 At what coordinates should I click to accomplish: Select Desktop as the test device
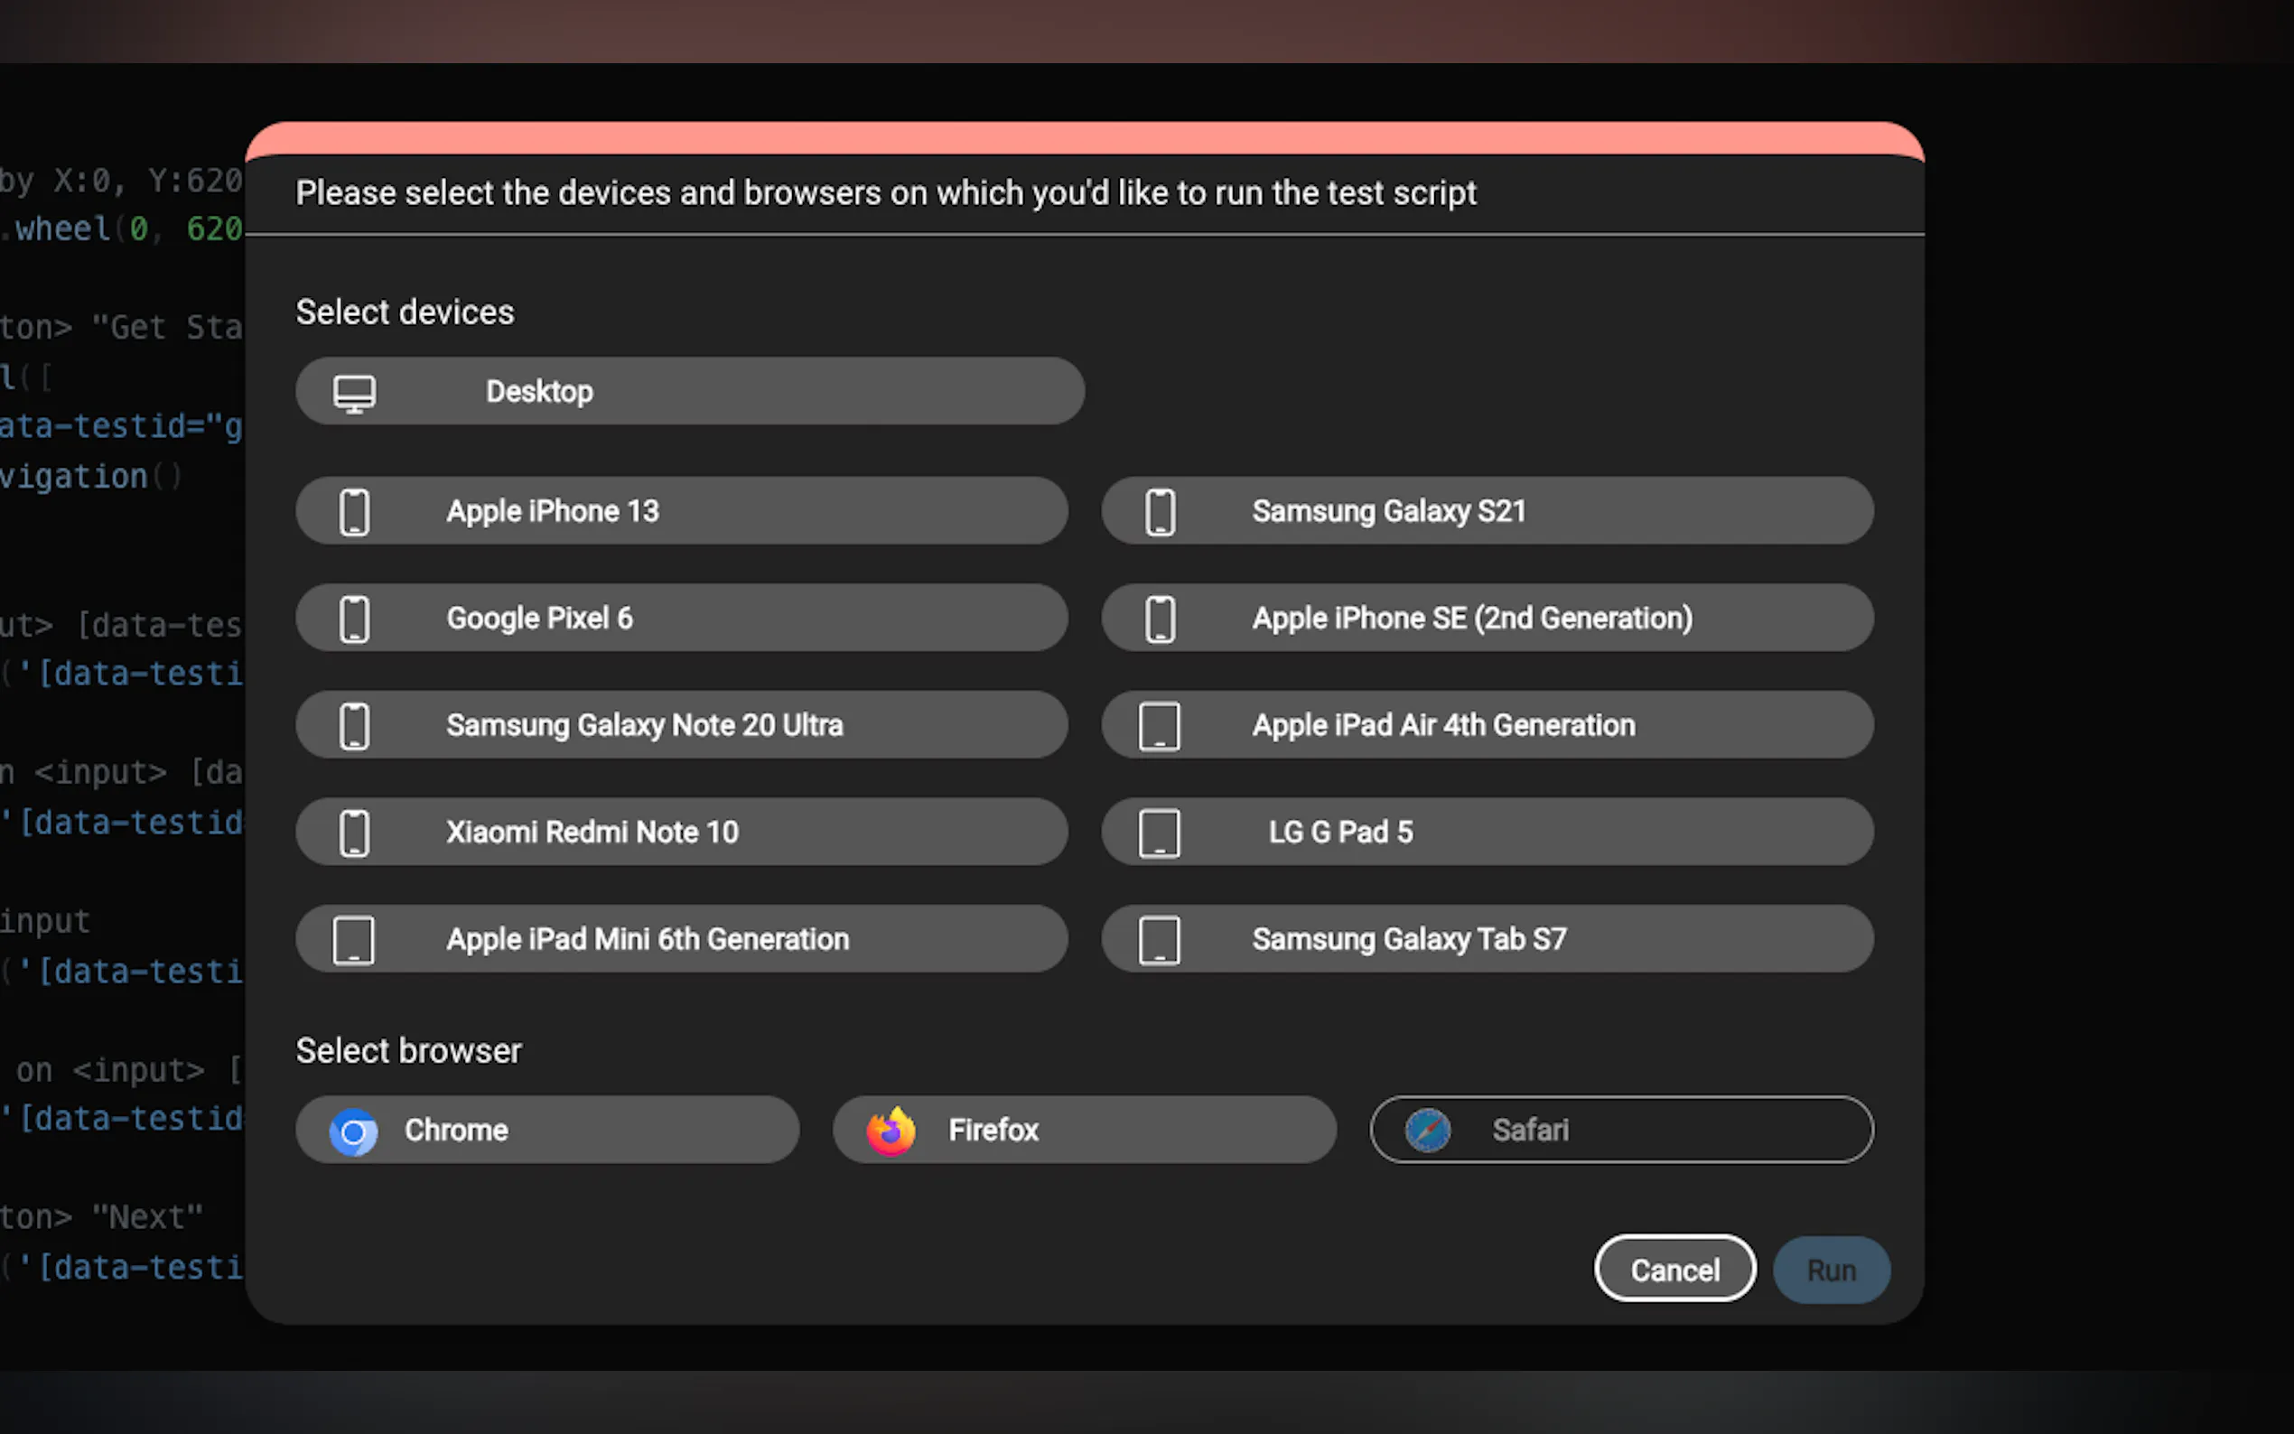point(689,392)
